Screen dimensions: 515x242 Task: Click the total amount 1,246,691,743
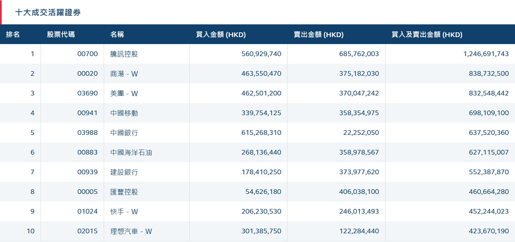point(486,54)
